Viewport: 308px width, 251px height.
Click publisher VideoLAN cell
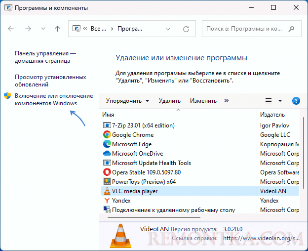[x=273, y=191]
